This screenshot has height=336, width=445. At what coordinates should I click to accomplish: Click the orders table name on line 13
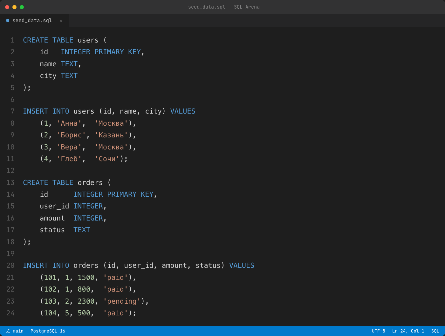click(90, 183)
